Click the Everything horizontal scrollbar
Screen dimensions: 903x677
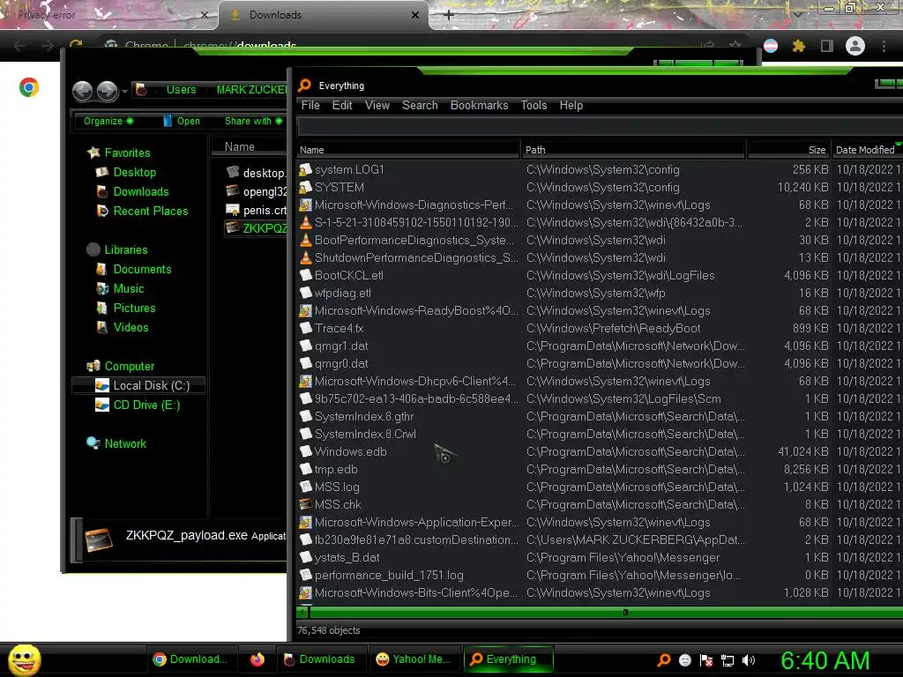[599, 613]
